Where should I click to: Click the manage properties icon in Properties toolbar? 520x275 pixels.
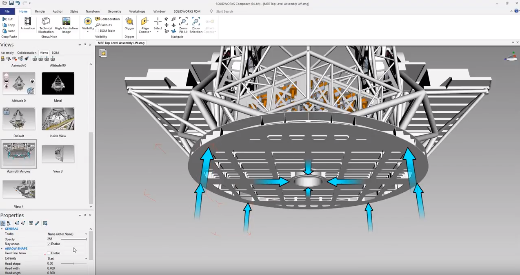(45, 223)
